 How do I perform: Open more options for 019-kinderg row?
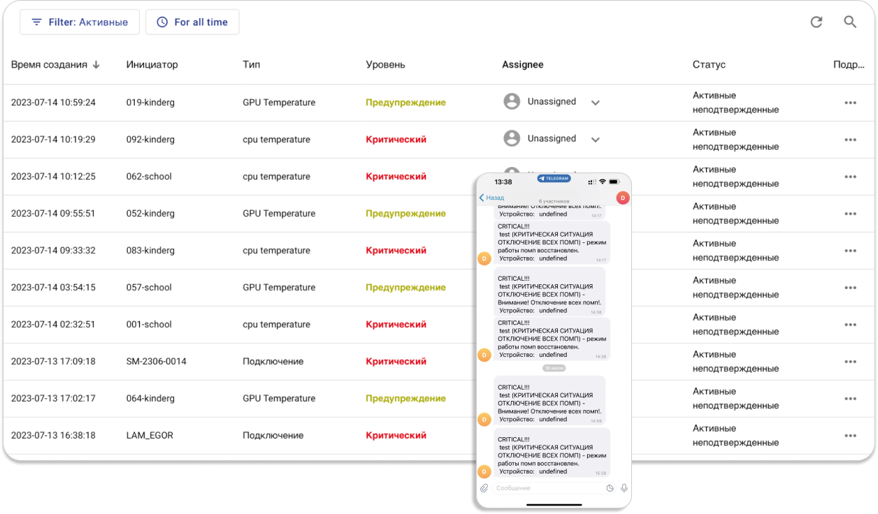coord(850,103)
